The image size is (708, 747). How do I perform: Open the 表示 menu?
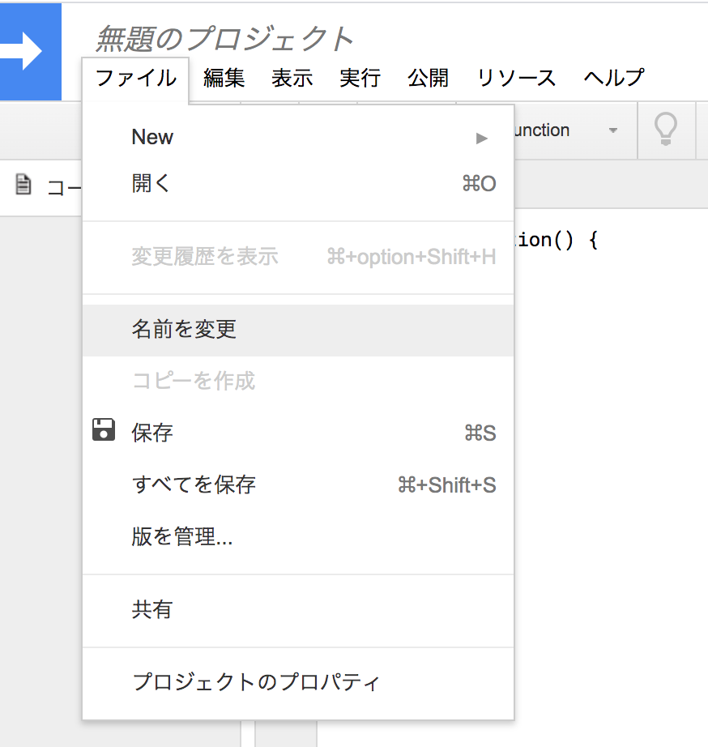coord(292,77)
